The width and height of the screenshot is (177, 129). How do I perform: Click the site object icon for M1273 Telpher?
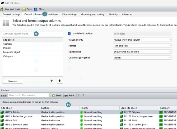tap(2, 112)
